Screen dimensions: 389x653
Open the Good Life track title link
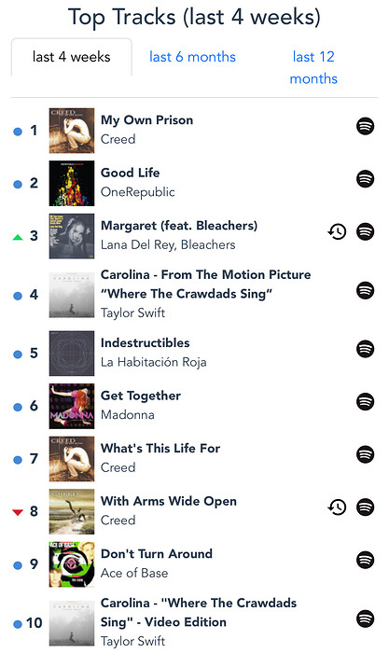131,173
